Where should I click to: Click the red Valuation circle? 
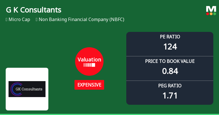click(89, 61)
